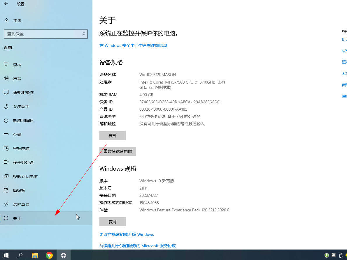Select the 通知和操作 notification icon
The height and width of the screenshot is (260, 347).
6,92
